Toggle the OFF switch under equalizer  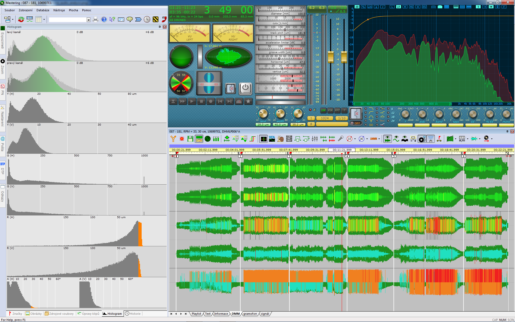(x=356, y=123)
